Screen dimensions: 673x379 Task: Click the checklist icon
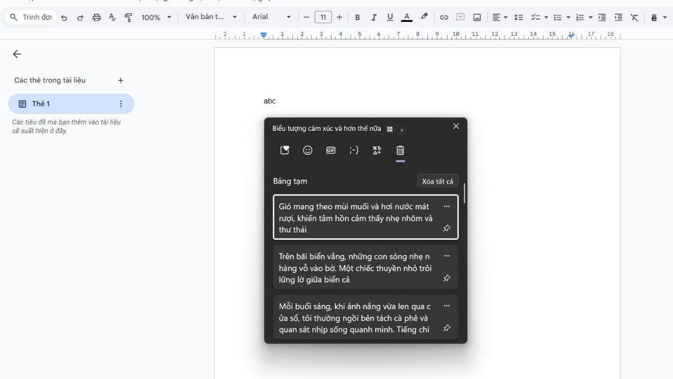point(535,17)
